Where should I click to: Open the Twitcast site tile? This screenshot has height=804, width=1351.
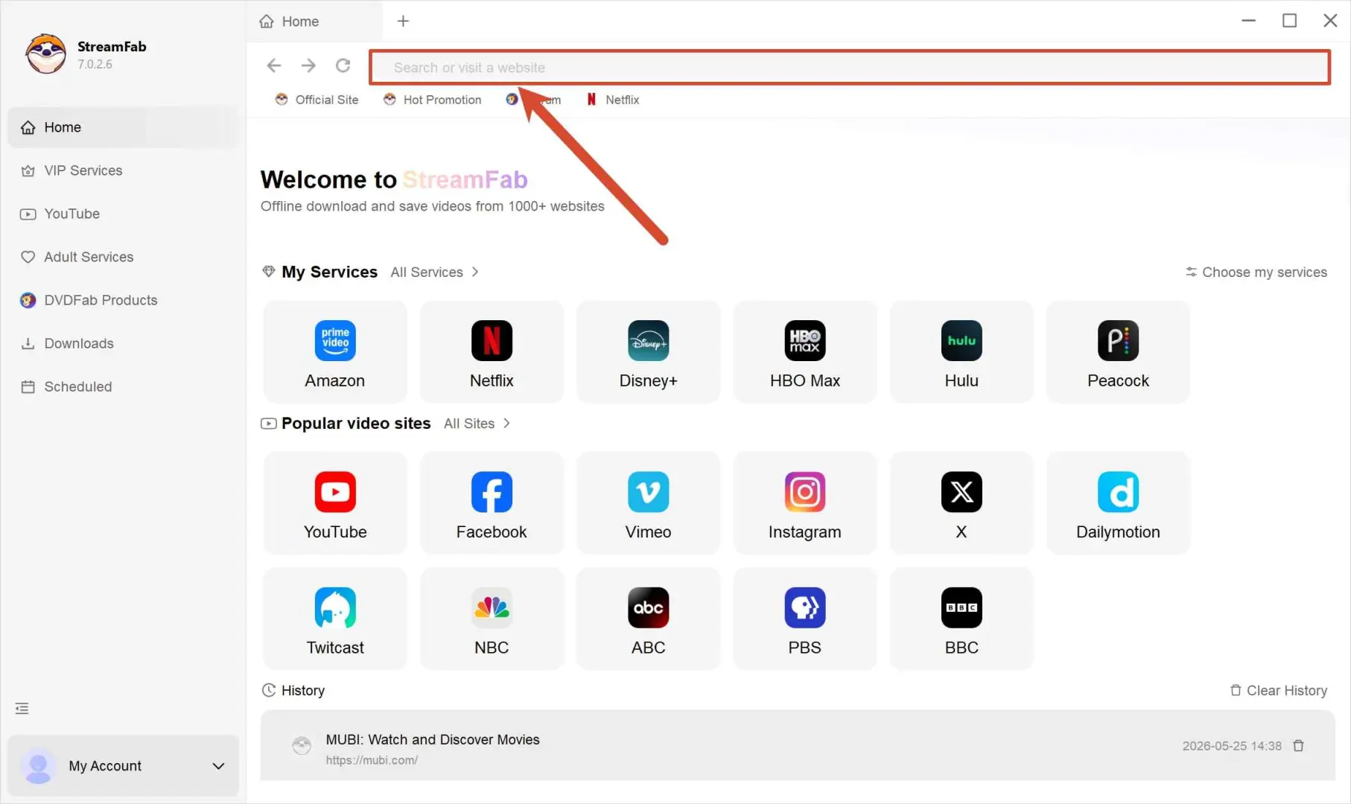coord(335,619)
